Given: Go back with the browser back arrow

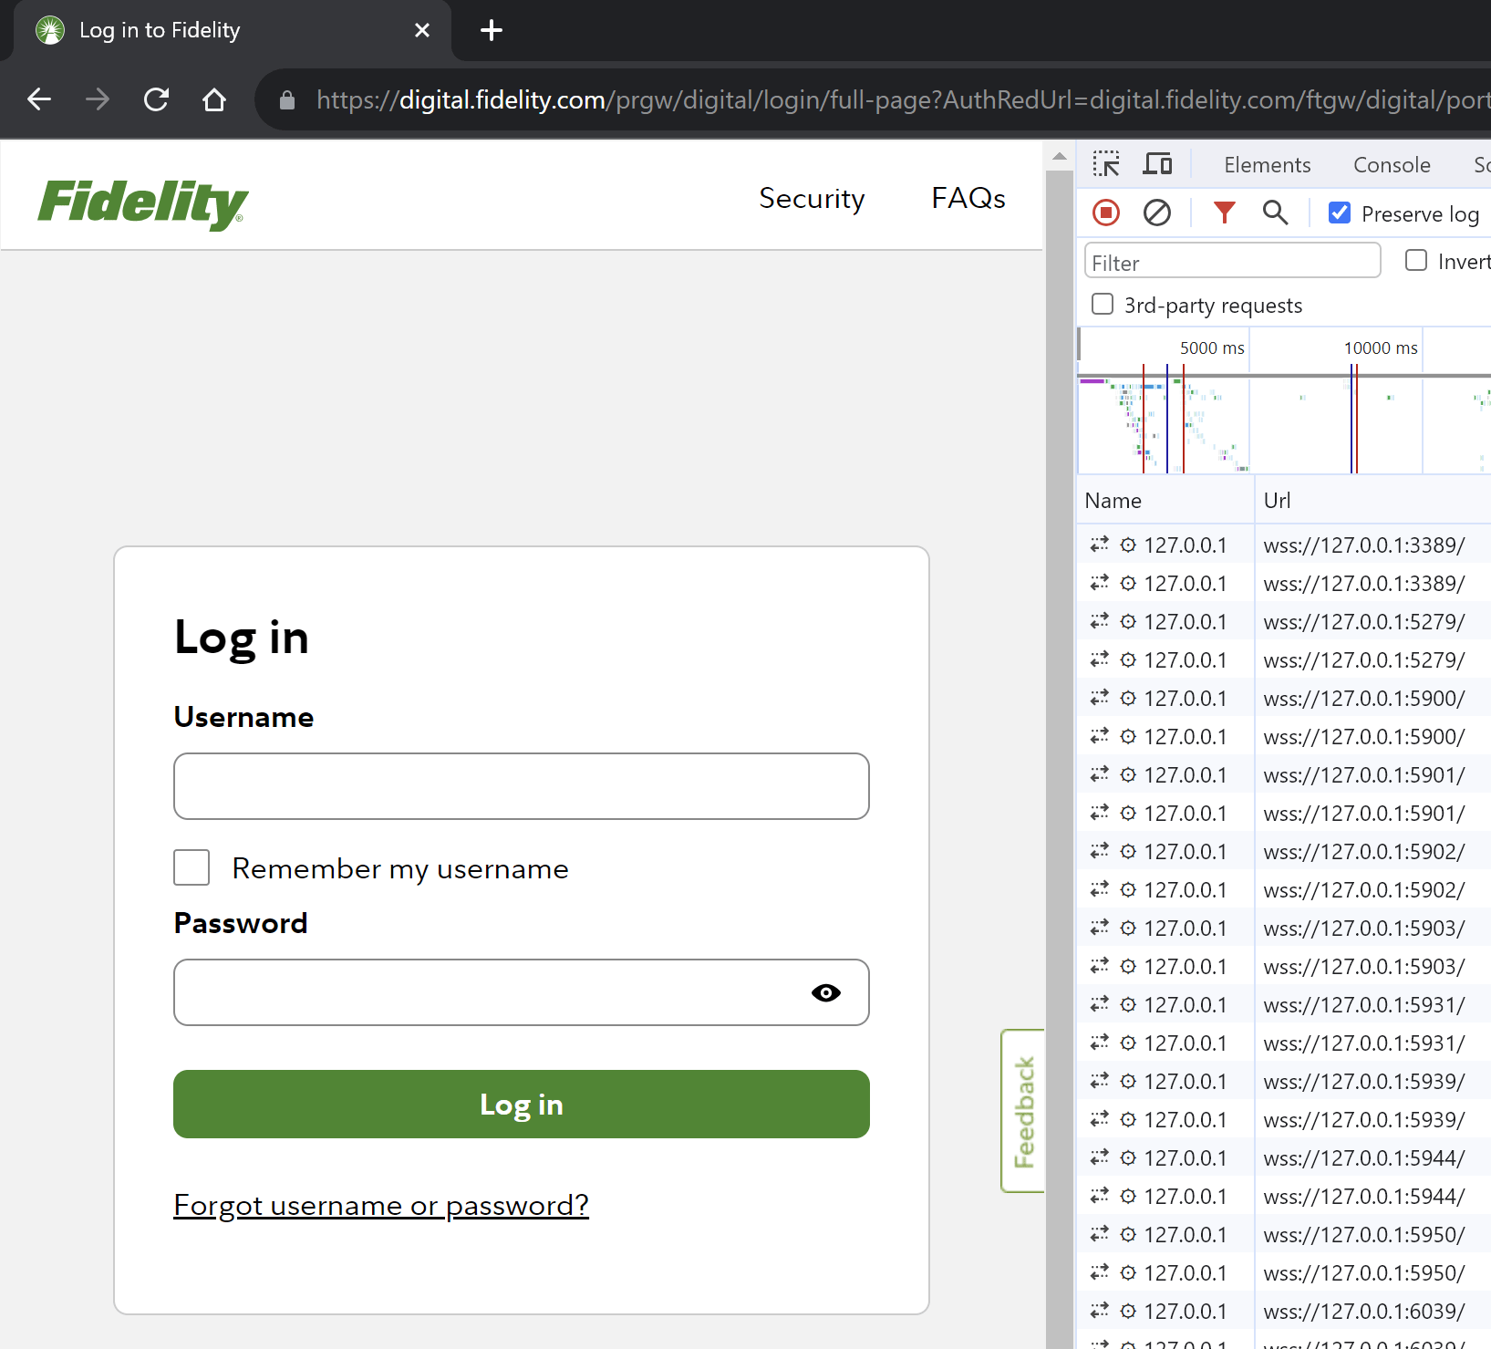Looking at the screenshot, I should click(x=39, y=99).
